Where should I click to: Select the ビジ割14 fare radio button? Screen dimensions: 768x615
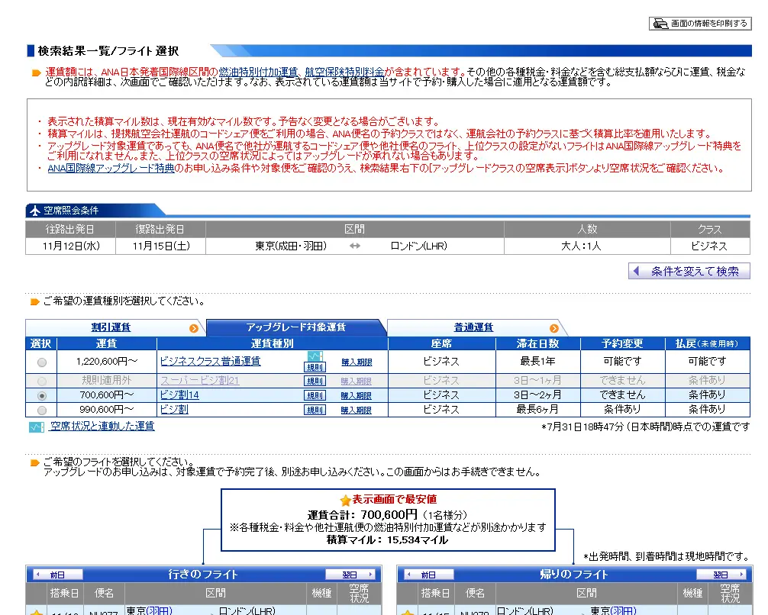point(42,396)
